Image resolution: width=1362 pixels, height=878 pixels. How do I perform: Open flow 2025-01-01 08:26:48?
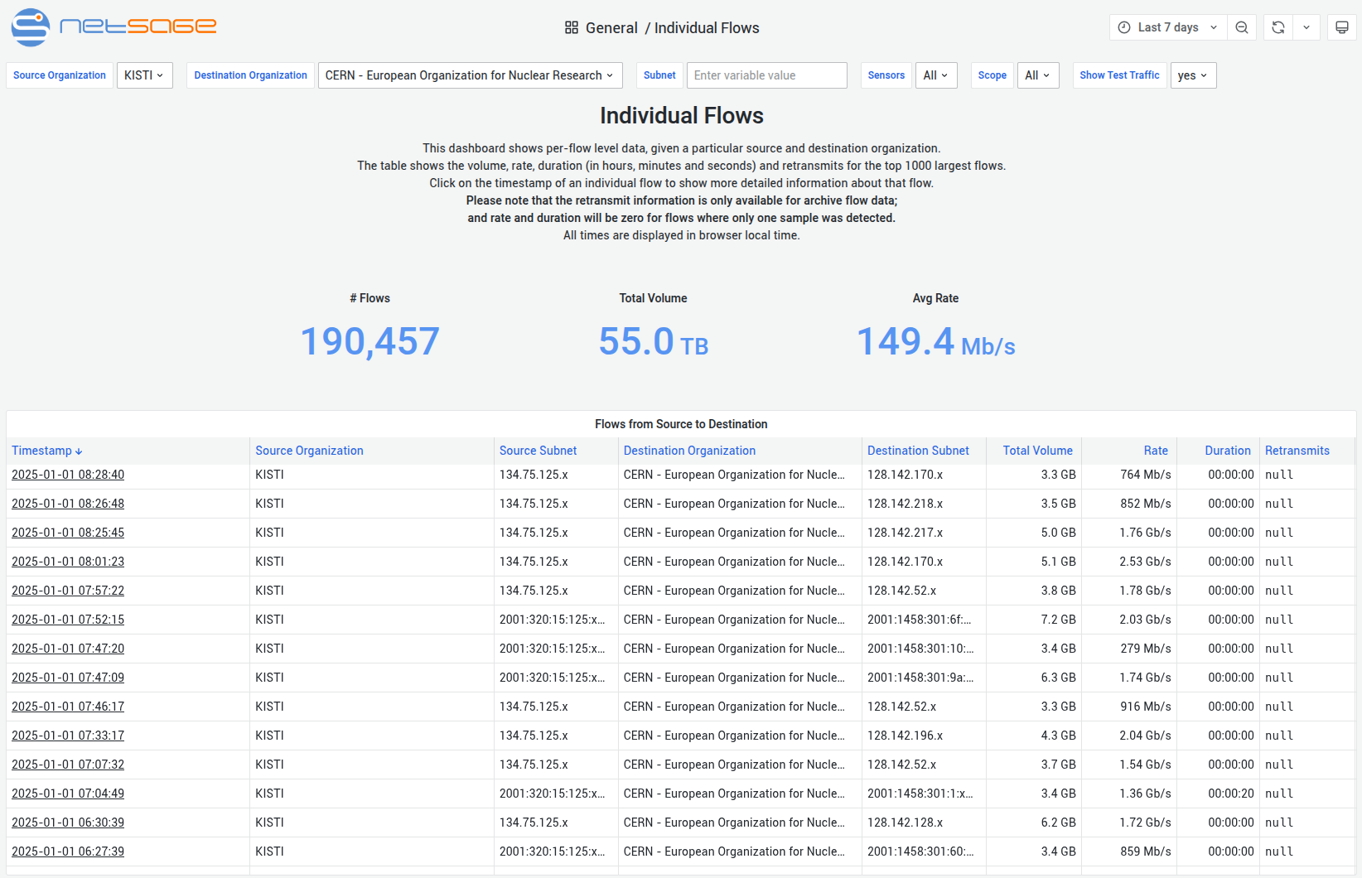point(68,504)
